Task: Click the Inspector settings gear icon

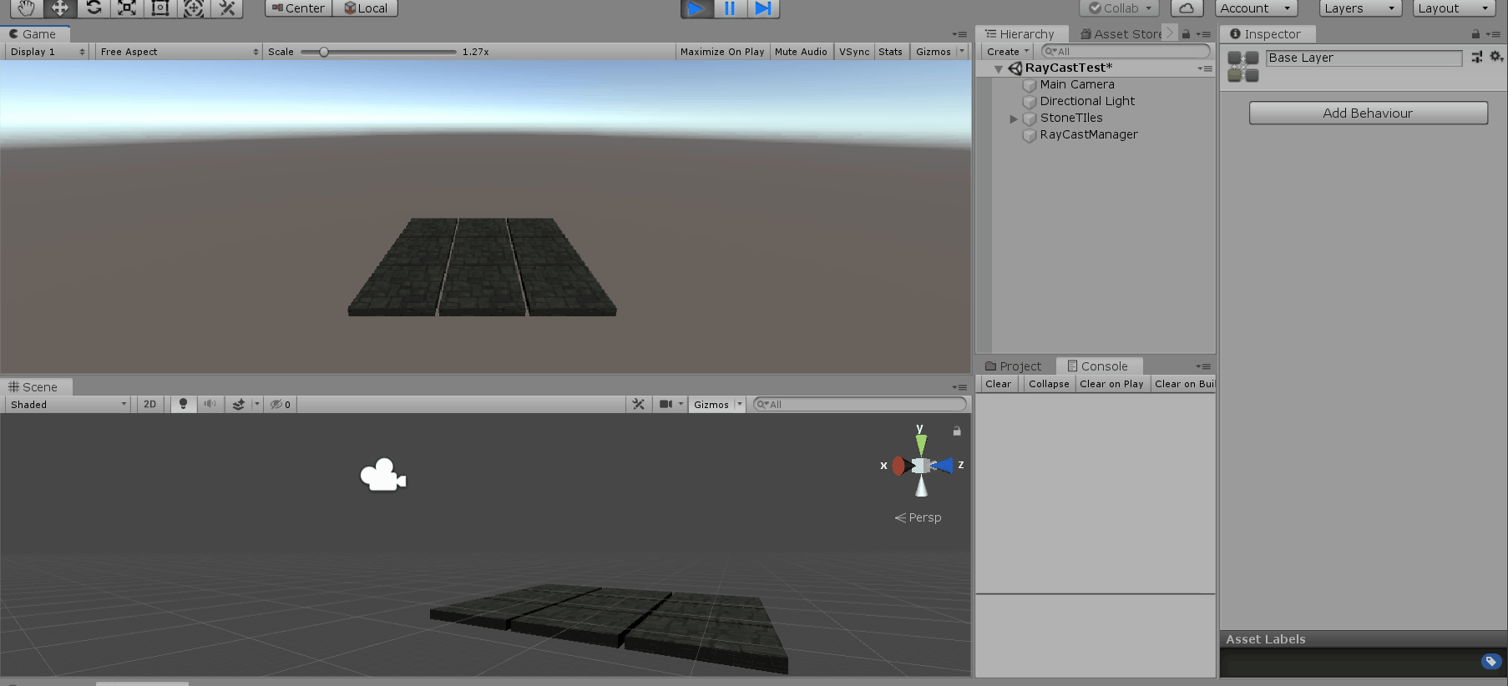Action: click(x=1495, y=57)
